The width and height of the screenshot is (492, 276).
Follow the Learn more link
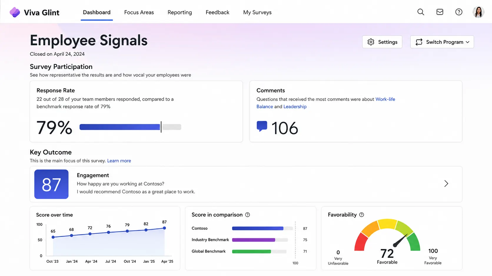(x=119, y=161)
